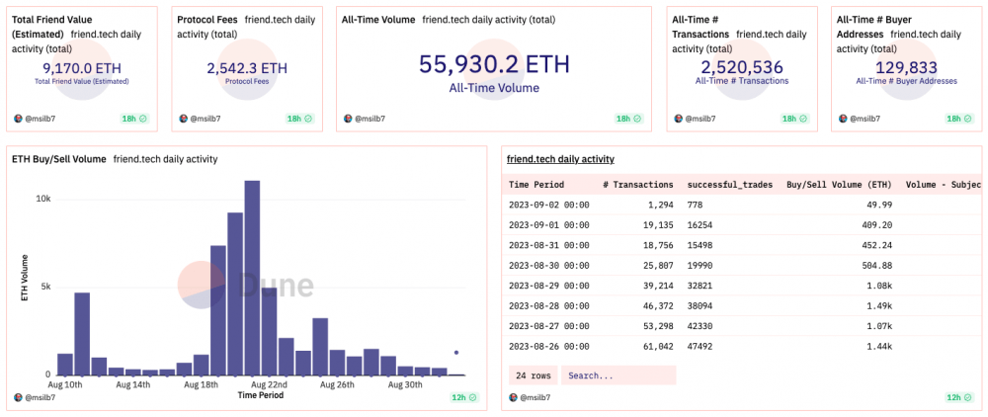Click the 2023-08-30 00:00 time period cell

tap(548, 265)
